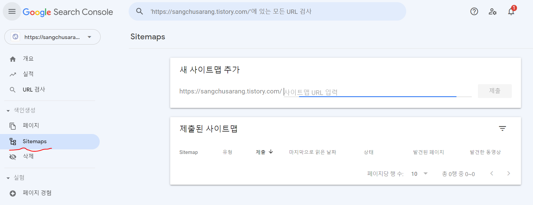Click the home icon beside 개요

pyautogui.click(x=13, y=59)
